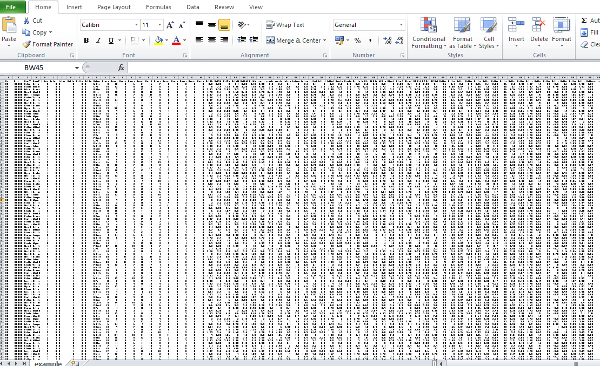The image size is (600, 366).
Task: Click inside the formula bar
Action: 364,67
